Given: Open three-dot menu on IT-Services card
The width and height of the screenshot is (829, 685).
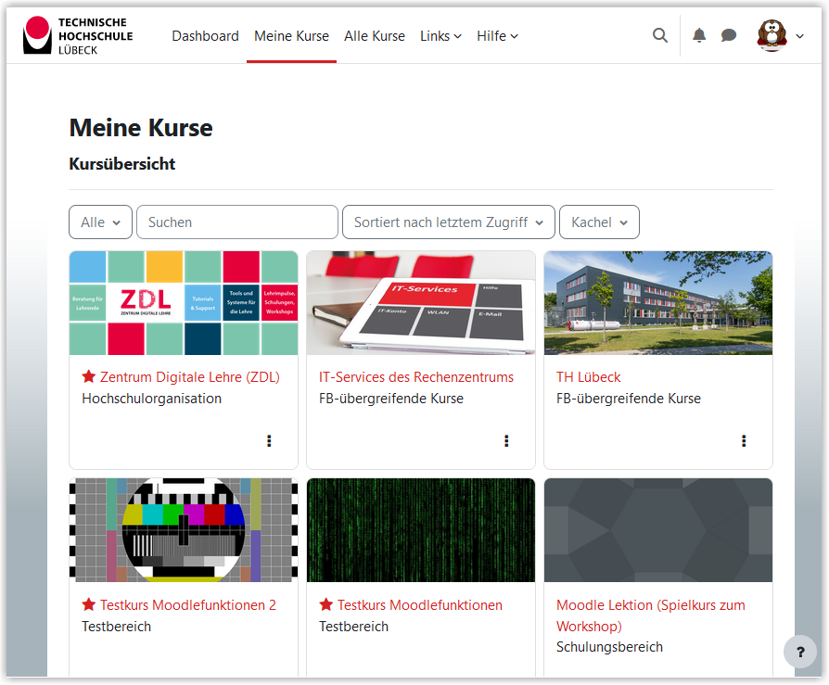Looking at the screenshot, I should (x=506, y=441).
